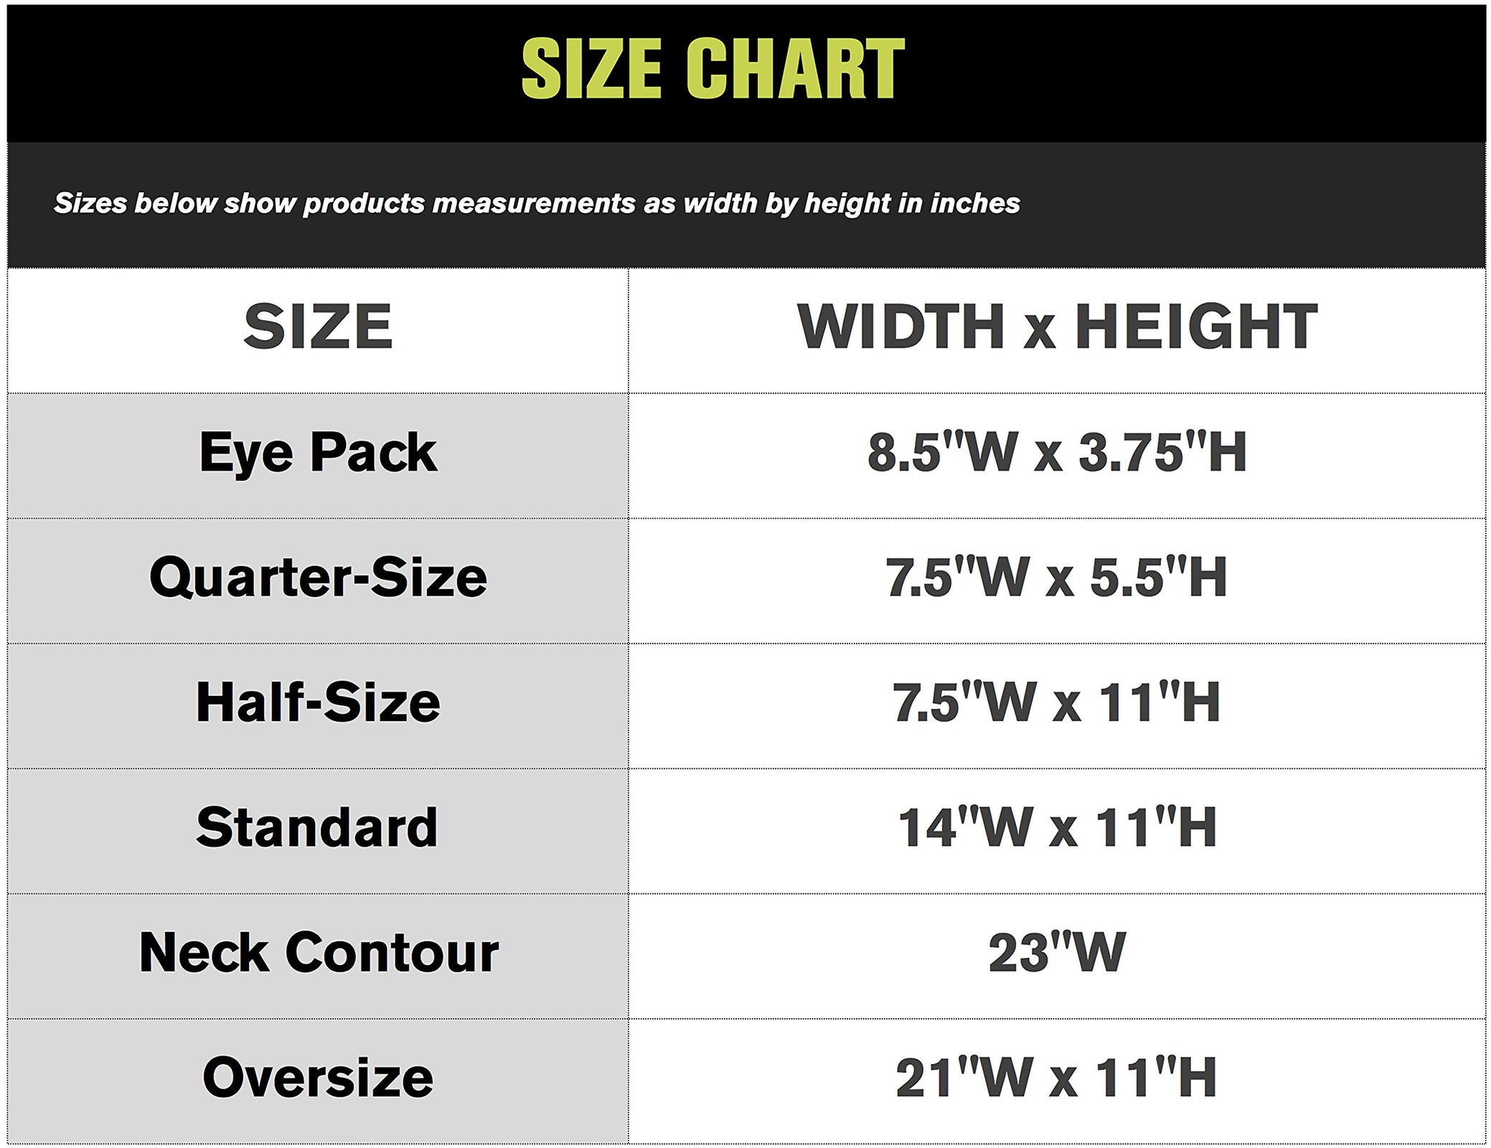Select the Oversize row label

click(x=318, y=1078)
